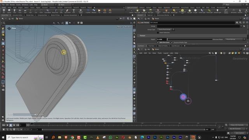Add a Camera from Lights shelf
249x140 pixels.
coord(132,11)
